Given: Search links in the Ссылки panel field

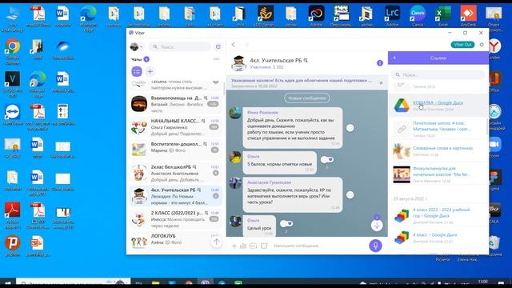Looking at the screenshot, I should tap(438, 74).
